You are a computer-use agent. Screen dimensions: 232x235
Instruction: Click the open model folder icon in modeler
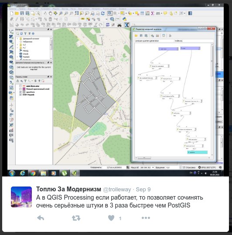click(136, 35)
